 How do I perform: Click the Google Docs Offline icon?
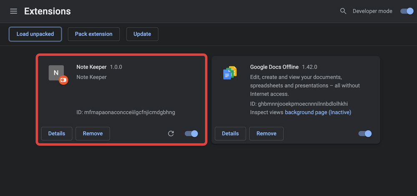click(230, 73)
